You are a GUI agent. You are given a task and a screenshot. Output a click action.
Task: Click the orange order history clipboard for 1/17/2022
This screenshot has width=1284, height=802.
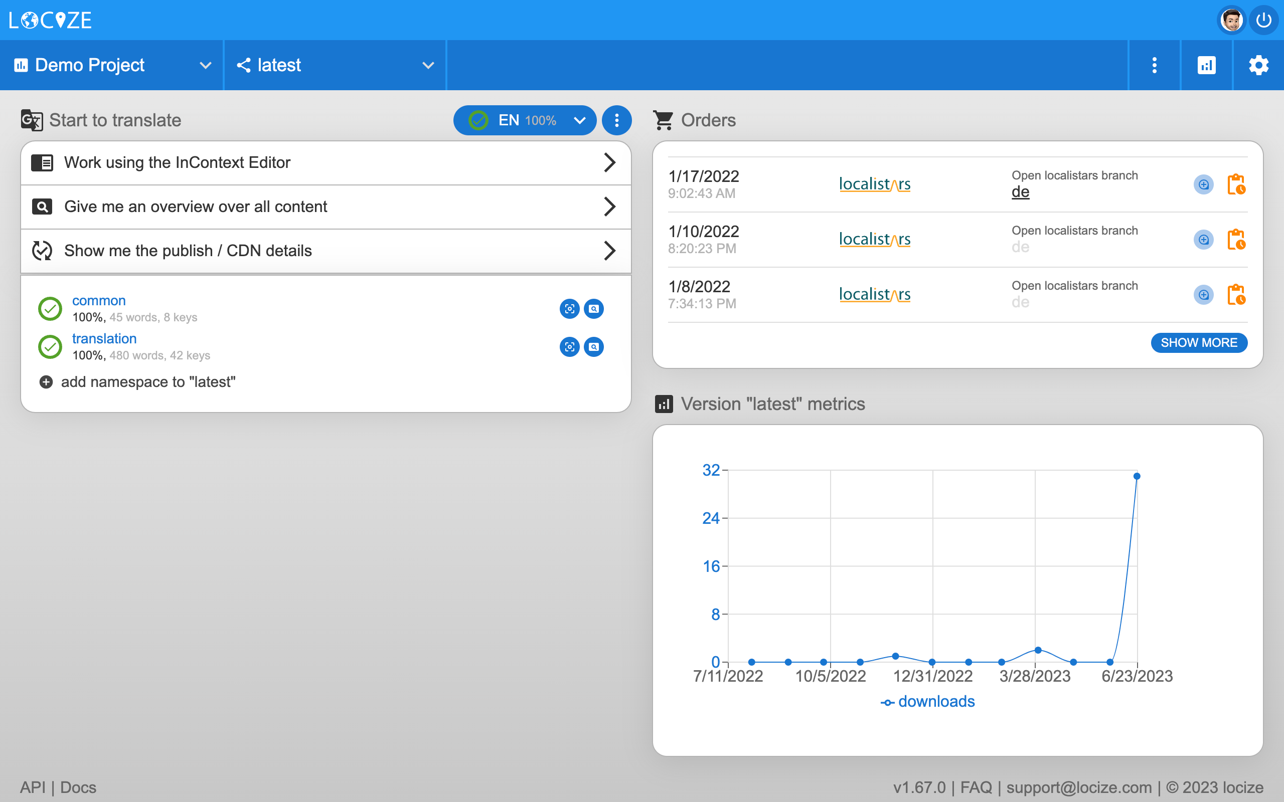point(1236,184)
